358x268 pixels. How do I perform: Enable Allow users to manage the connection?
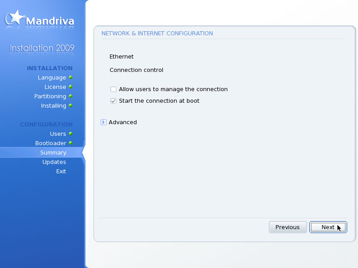click(113, 89)
